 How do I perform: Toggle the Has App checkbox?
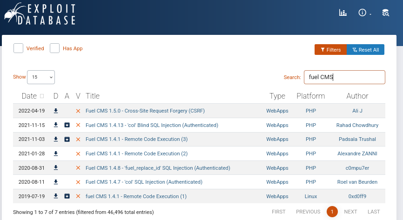coord(54,48)
